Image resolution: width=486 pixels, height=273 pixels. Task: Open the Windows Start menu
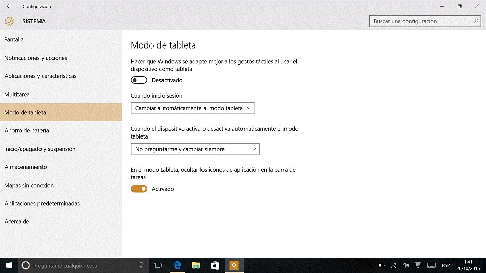click(x=9, y=265)
